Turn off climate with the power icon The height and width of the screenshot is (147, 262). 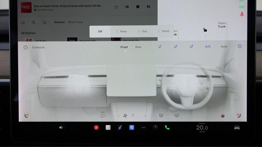(x=240, y=46)
